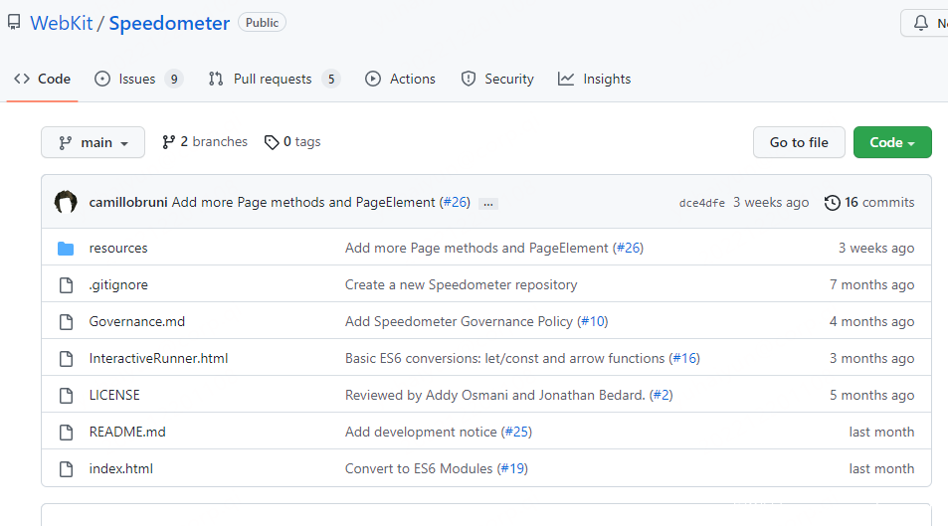Open the Security tab
948x526 pixels.
coord(497,79)
